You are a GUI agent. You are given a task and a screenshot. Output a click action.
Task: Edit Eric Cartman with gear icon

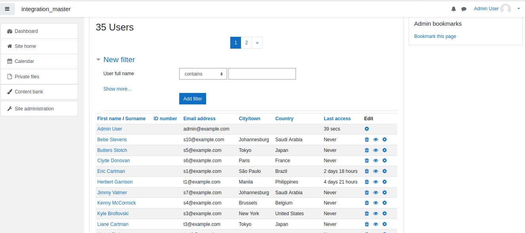click(385, 171)
